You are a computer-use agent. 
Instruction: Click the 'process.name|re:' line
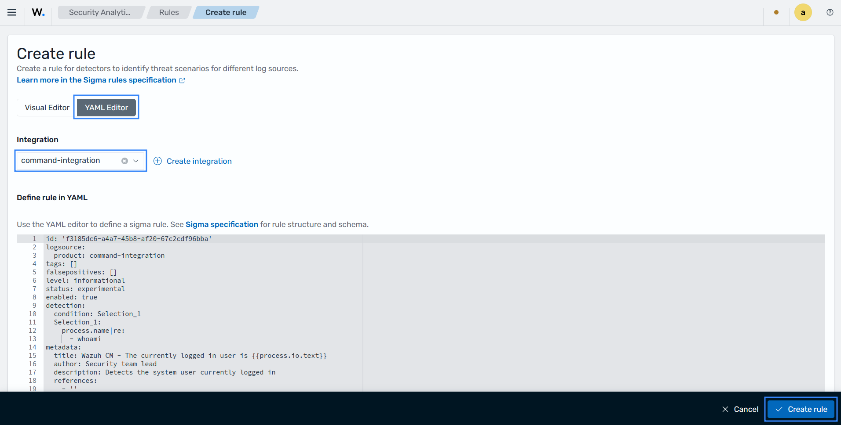pyautogui.click(x=93, y=331)
